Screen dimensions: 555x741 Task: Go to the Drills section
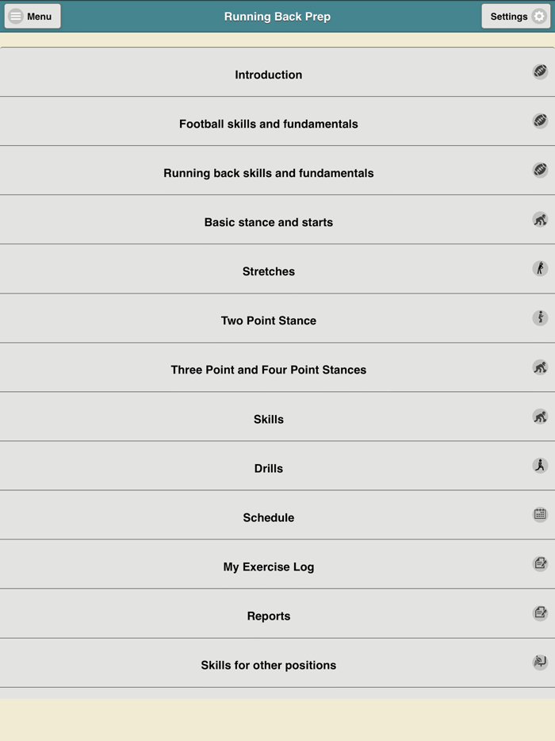click(x=268, y=468)
